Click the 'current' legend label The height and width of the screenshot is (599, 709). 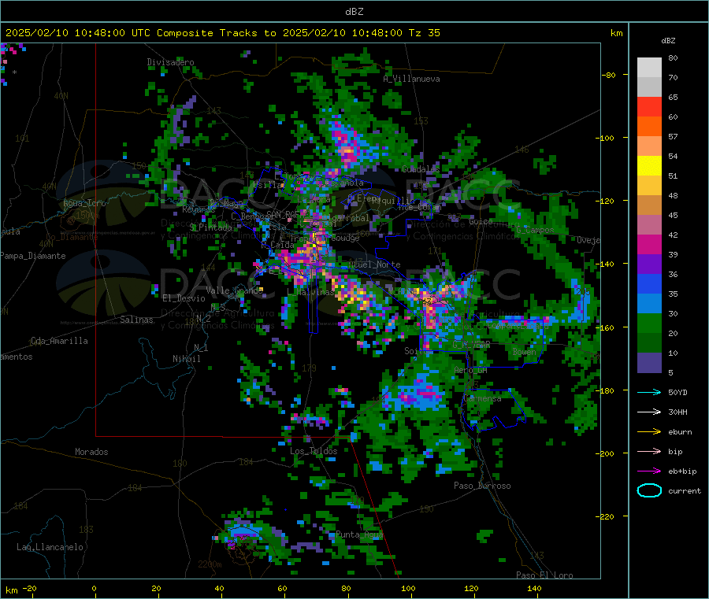(685, 490)
